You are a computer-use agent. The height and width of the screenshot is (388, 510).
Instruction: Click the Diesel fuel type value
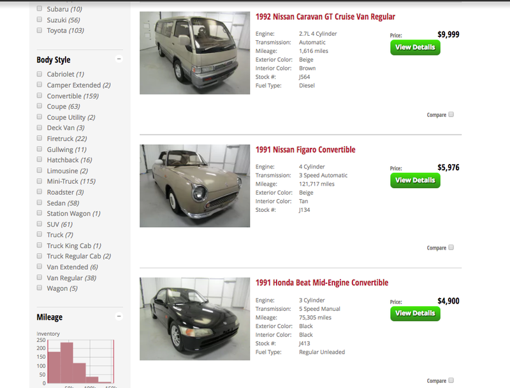tap(307, 86)
